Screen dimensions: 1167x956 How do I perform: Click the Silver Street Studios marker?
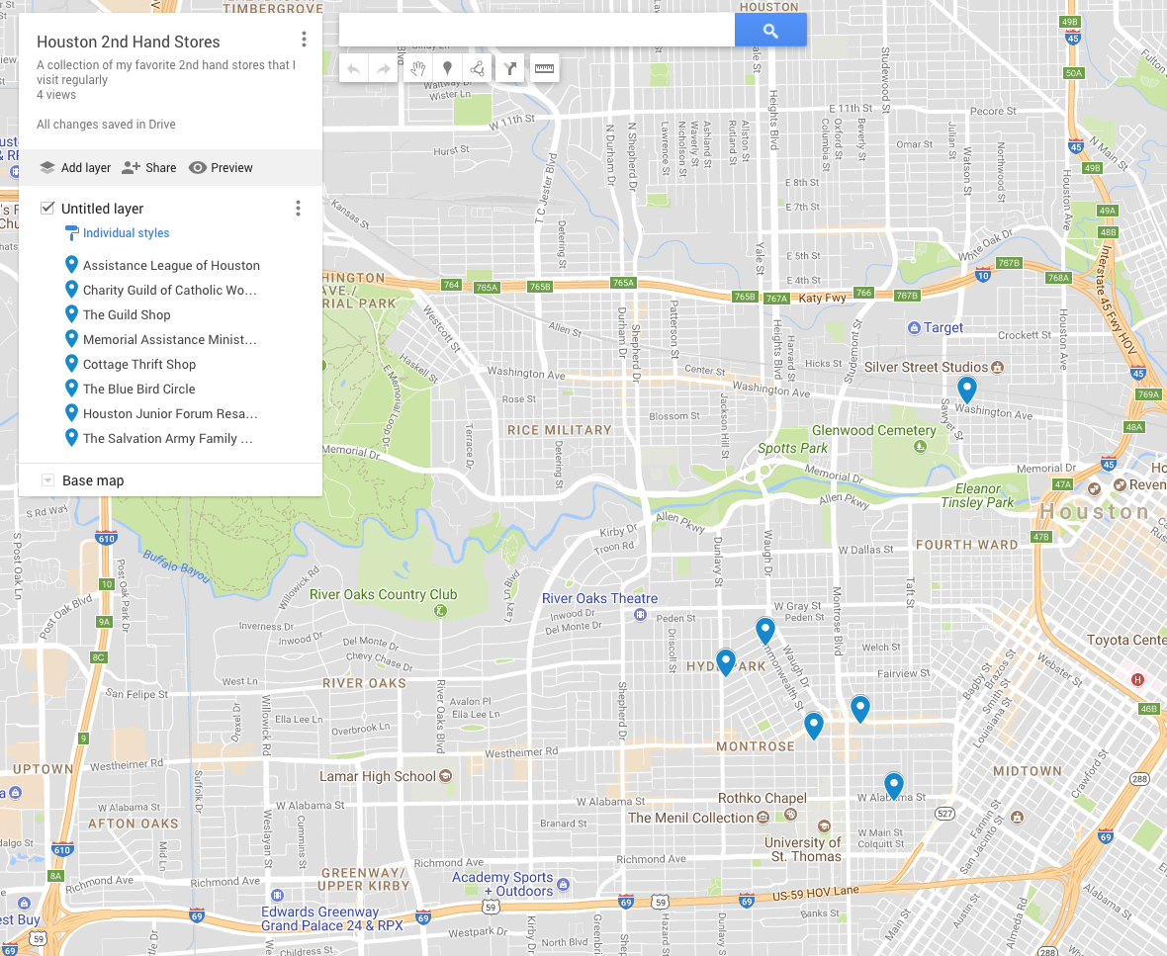coord(997,368)
